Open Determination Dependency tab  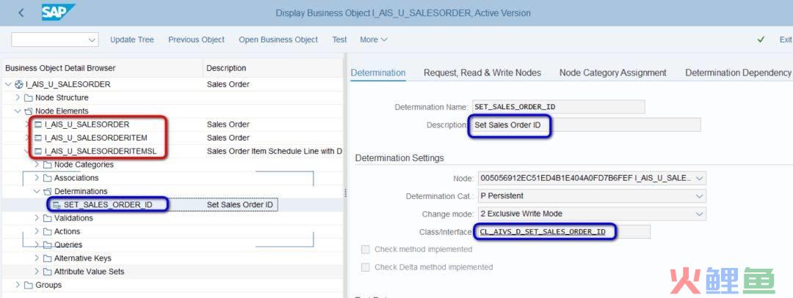click(738, 72)
